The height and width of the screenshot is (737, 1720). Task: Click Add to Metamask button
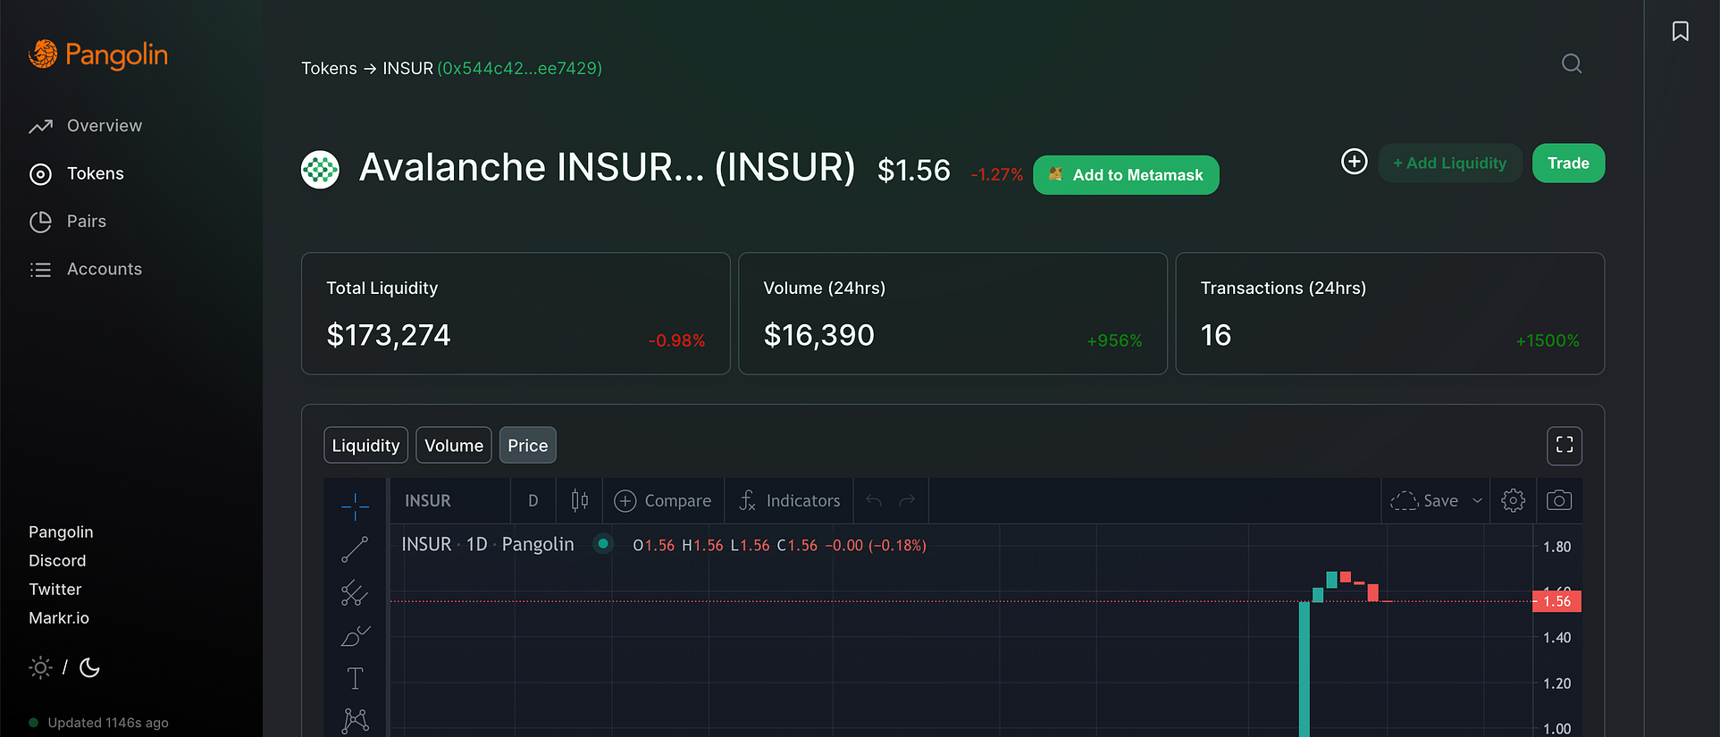click(1126, 175)
